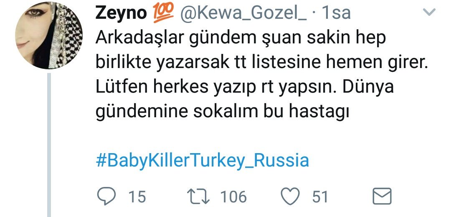This screenshot has width=451, height=217.
Task: Visit the @Kewa_Gozel_ handle
Action: [243, 13]
